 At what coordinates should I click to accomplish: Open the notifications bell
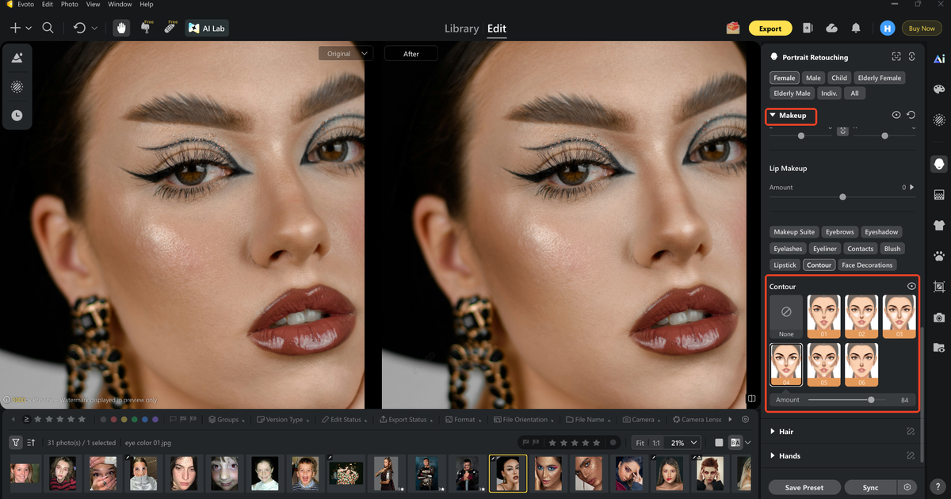(x=856, y=28)
